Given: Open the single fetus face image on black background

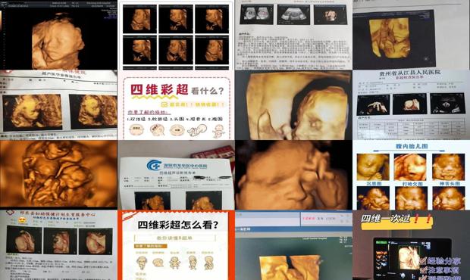Looking at the screenshot, I should tap(58, 35).
